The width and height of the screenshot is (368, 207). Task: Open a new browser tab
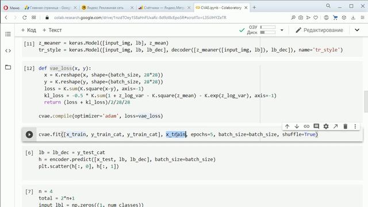coord(254,7)
